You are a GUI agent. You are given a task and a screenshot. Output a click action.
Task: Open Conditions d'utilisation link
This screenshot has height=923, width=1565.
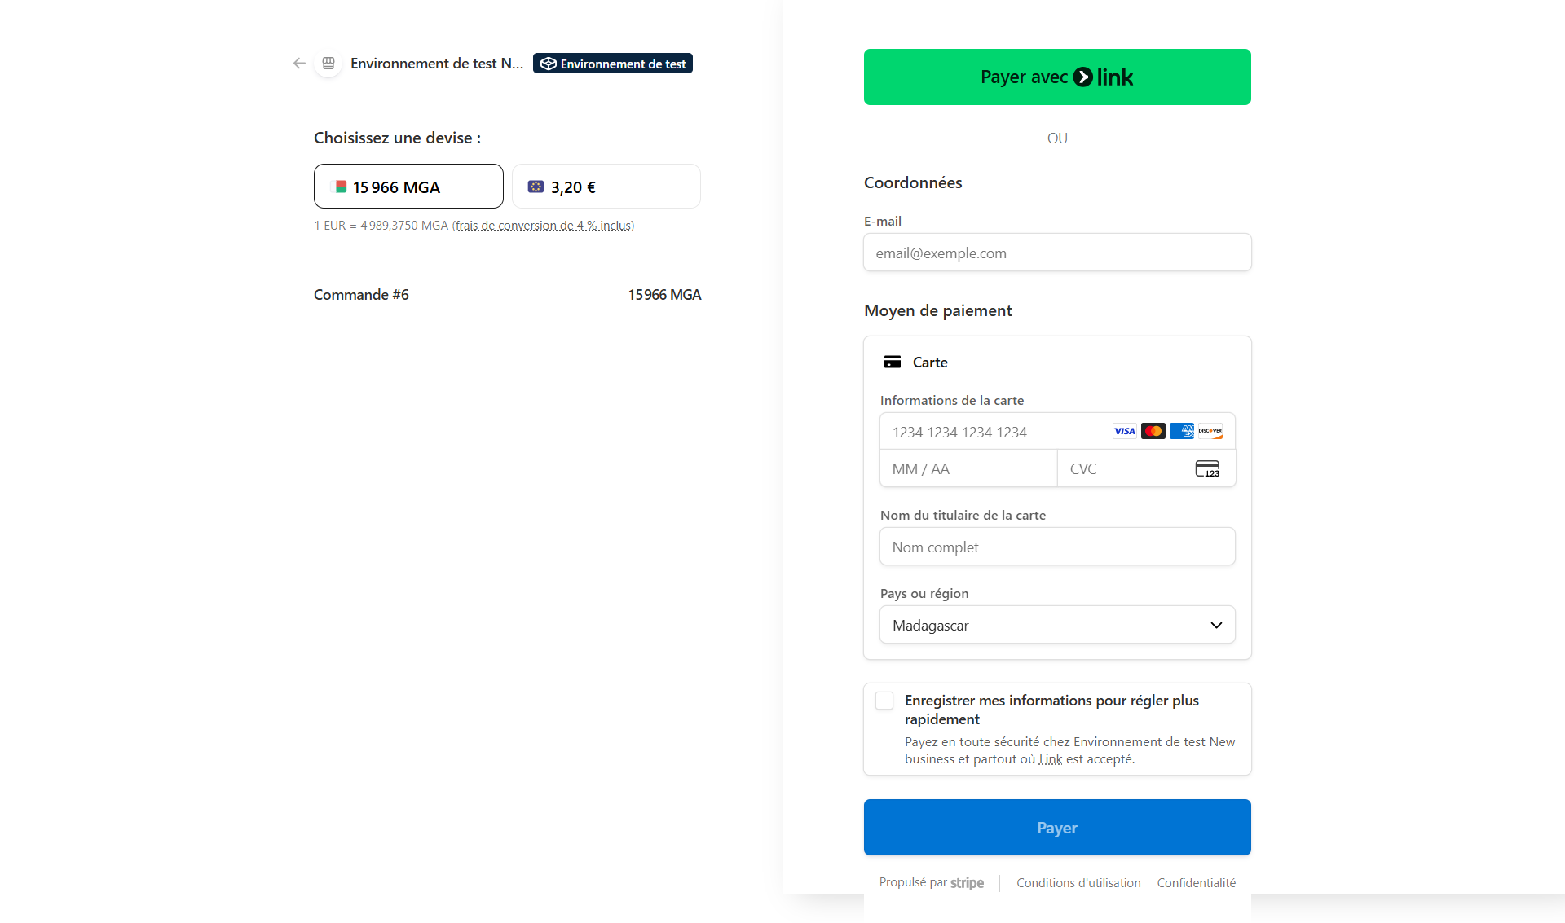(1078, 883)
